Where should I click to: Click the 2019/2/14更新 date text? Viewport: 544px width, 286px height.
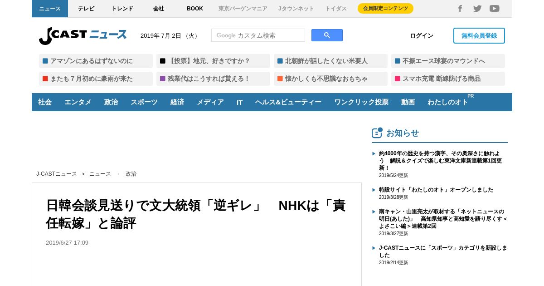pyautogui.click(x=393, y=263)
